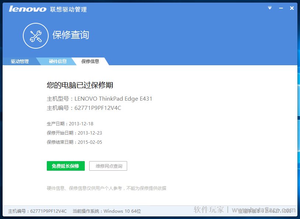Click the 您的电脑已过保修期 heading
Image resolution: width=300 pixels, height=219 pixels.
point(80,86)
